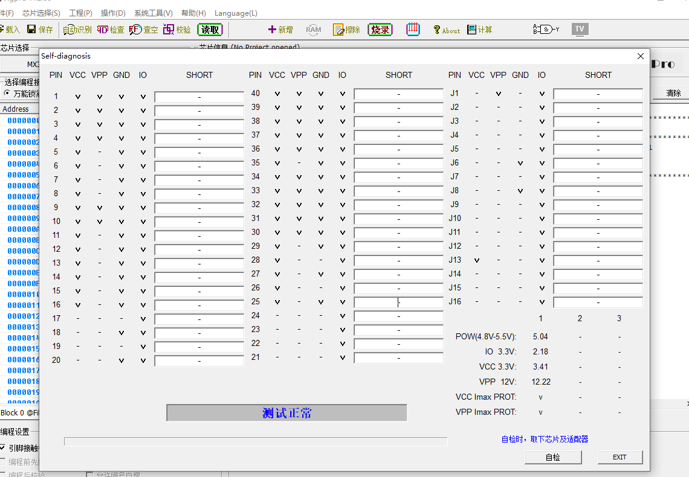Open the 系统工具(V) menu

click(x=153, y=13)
